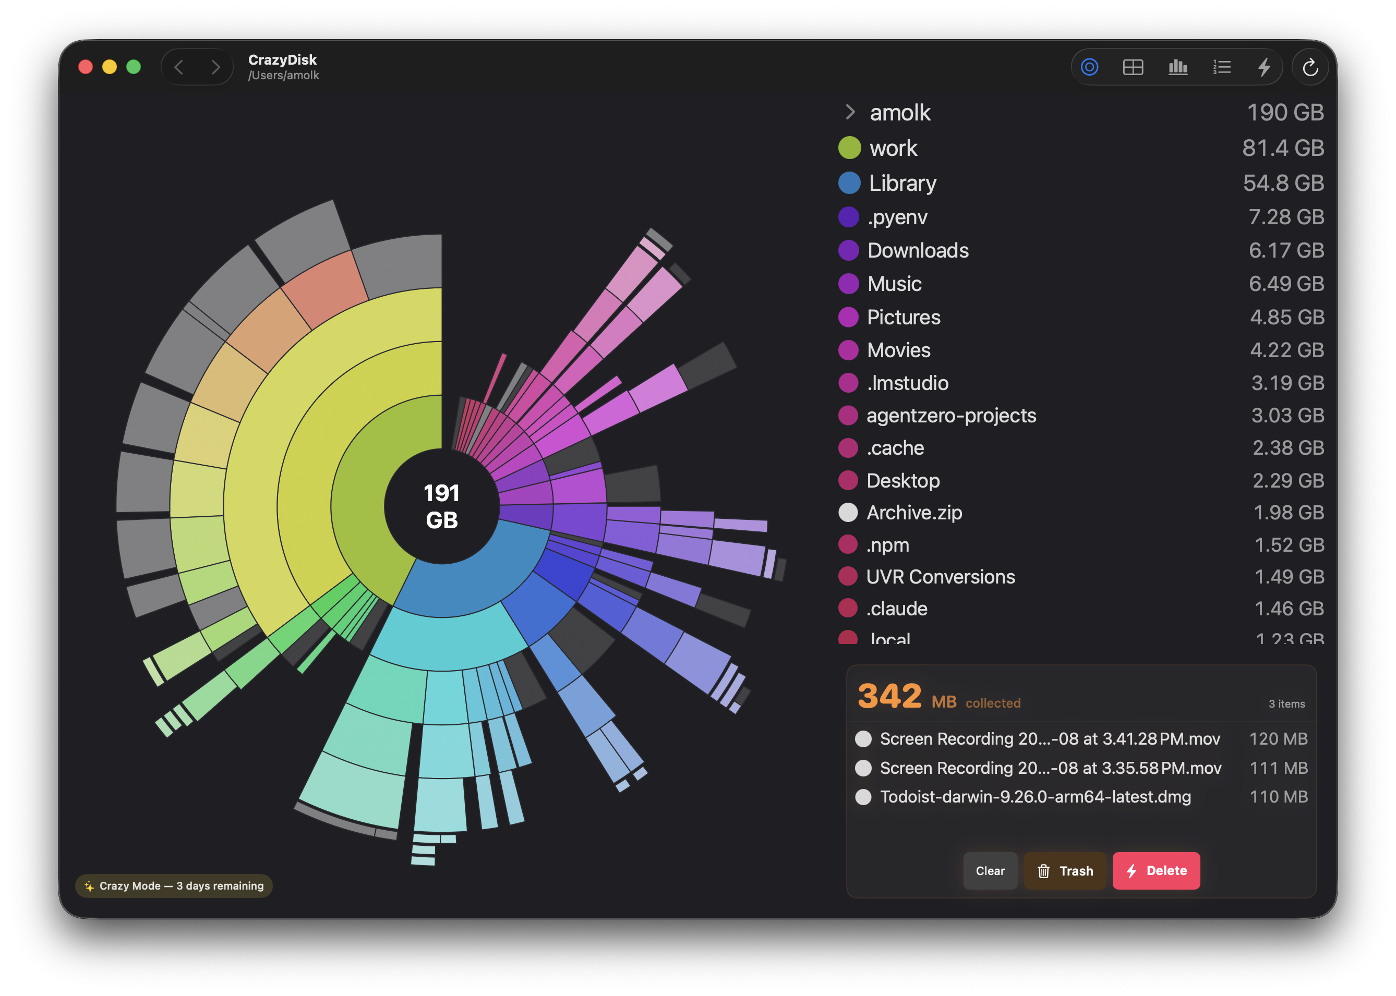Expand the amolk folder chevron

coord(850,112)
